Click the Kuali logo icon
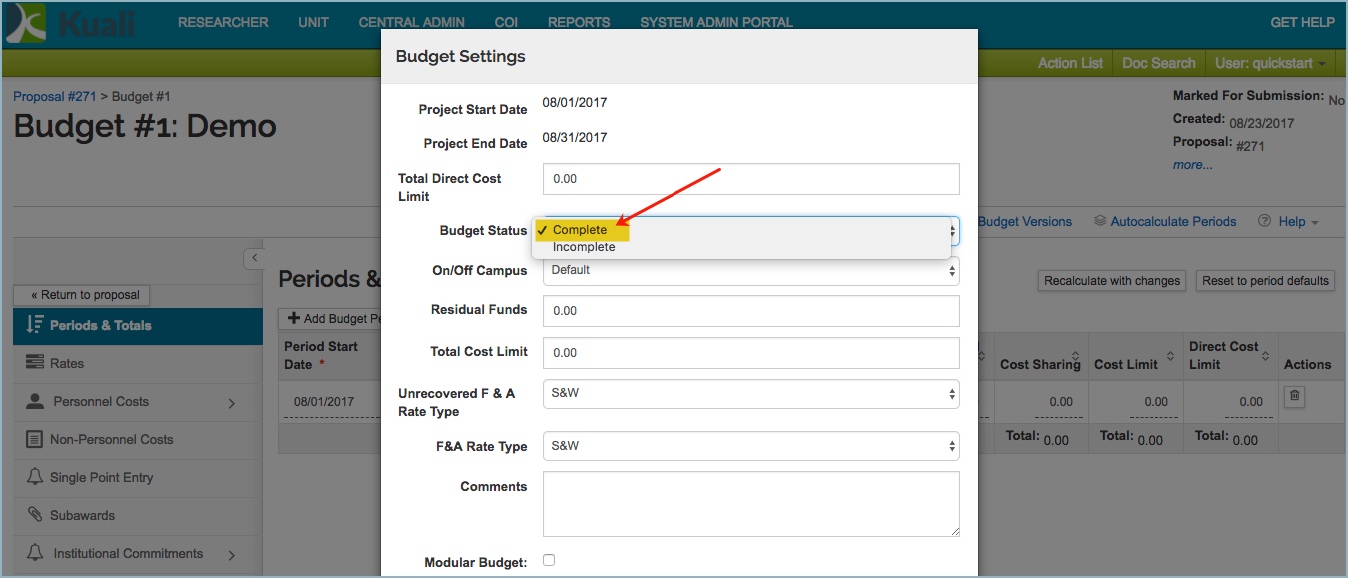 point(27,24)
